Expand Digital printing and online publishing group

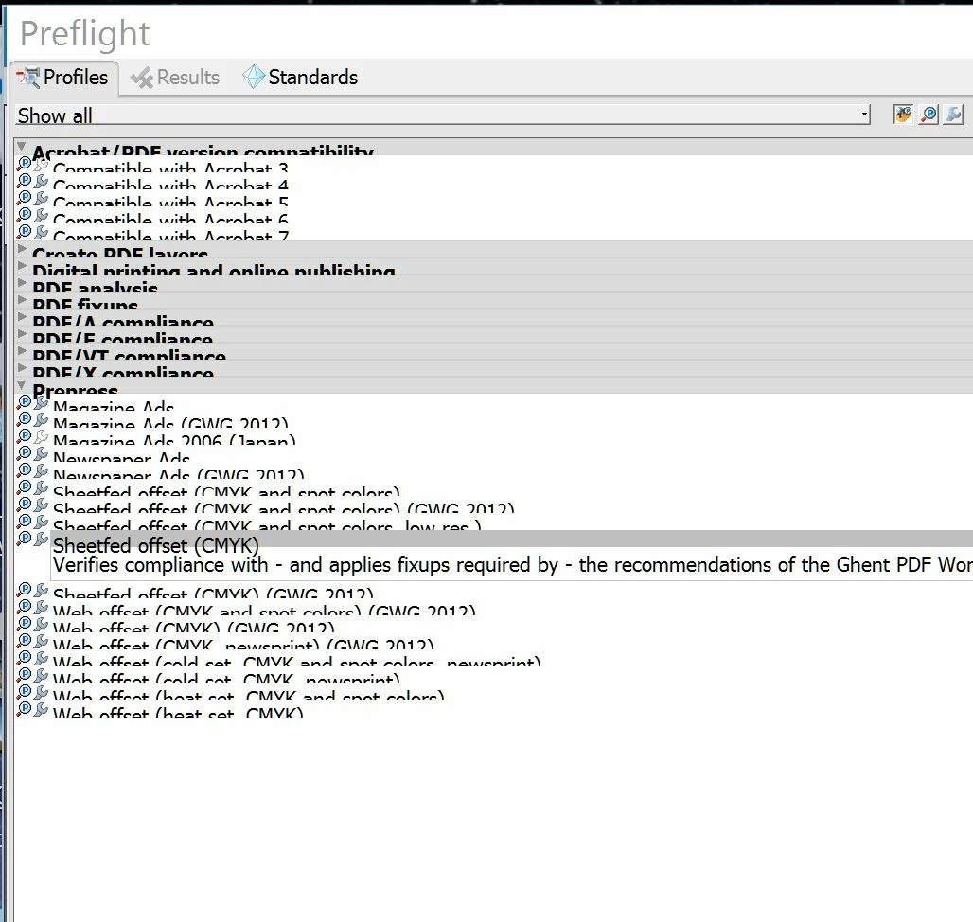pos(22,266)
